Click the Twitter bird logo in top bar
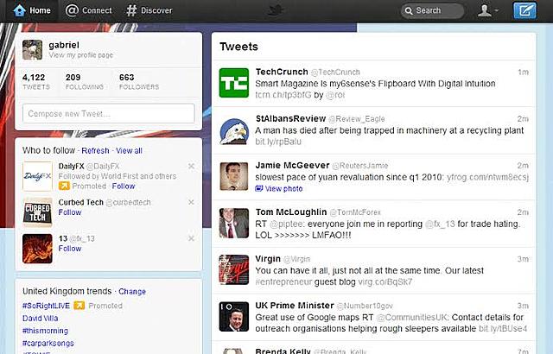The width and height of the screenshot is (553, 354). 276,10
